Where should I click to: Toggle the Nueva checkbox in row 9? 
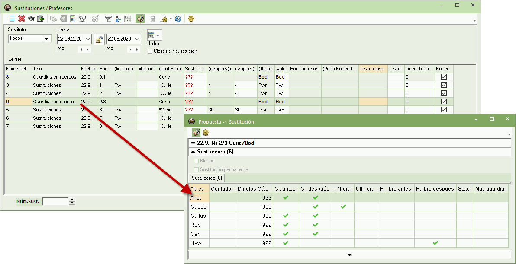point(444,102)
